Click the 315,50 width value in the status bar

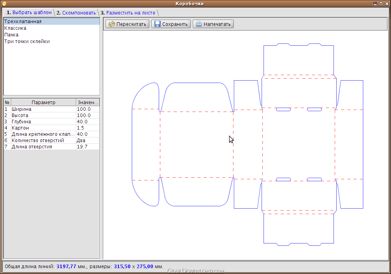pos(122,266)
